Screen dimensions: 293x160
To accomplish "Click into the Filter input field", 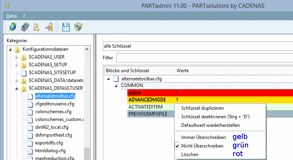I will pos(205,58).
